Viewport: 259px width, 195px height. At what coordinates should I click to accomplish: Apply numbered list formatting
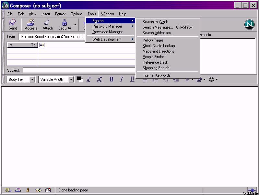coord(155,80)
